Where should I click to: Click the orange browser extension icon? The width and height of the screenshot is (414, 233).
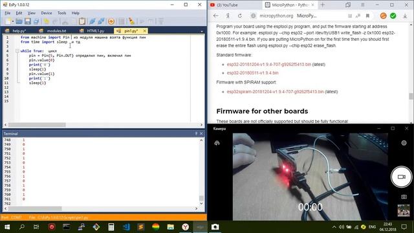pos(384,16)
